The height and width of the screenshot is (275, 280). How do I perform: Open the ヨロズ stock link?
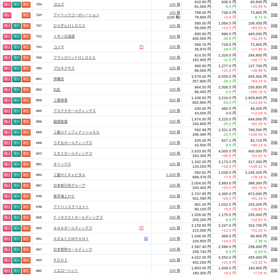(59, 5)
